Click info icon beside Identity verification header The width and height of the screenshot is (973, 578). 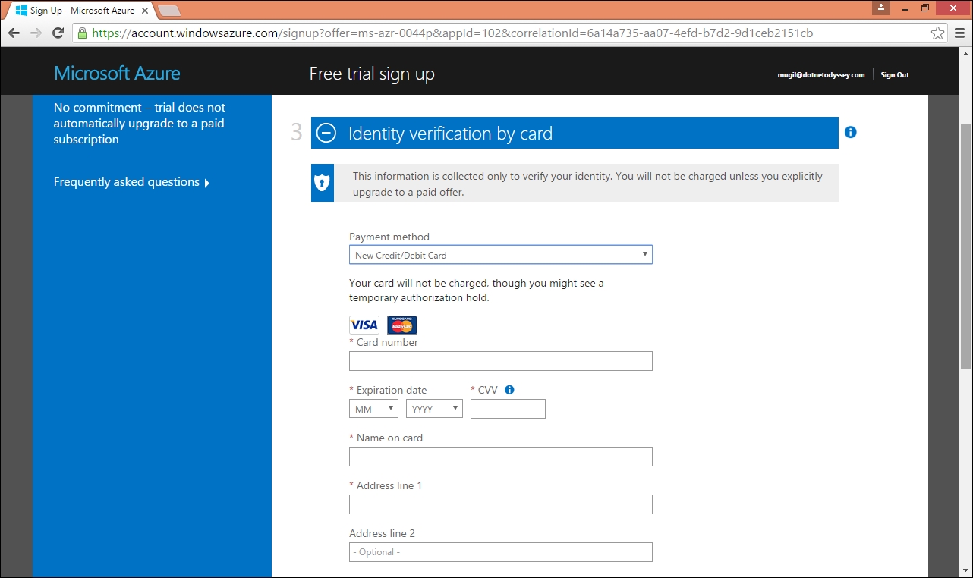click(x=850, y=132)
